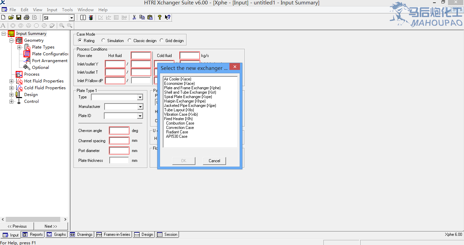
Task: Click the Print toolbar icon
Action: click(27, 17)
